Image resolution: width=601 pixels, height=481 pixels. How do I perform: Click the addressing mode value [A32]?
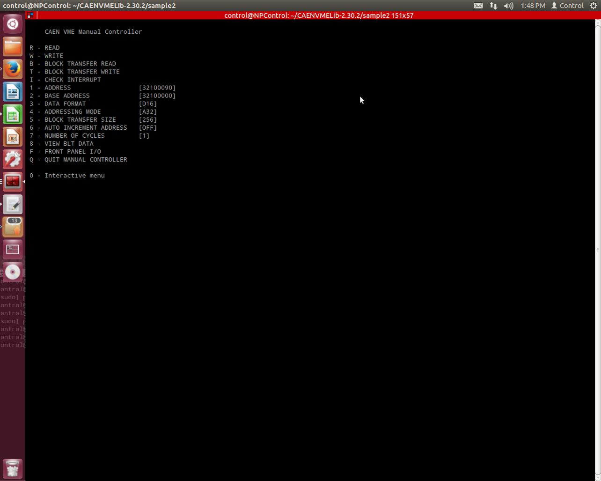coord(148,111)
